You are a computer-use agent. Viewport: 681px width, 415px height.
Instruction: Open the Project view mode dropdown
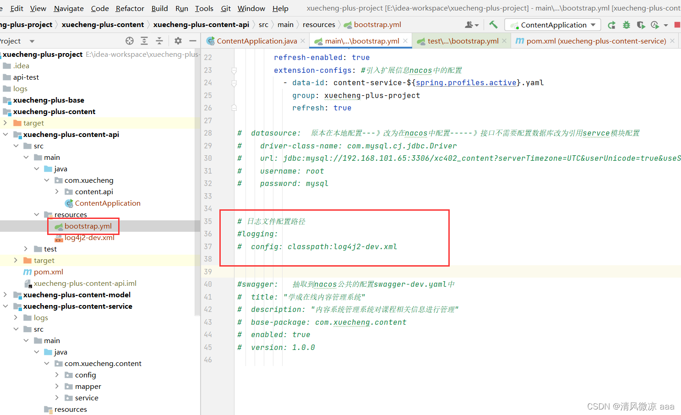click(x=32, y=41)
